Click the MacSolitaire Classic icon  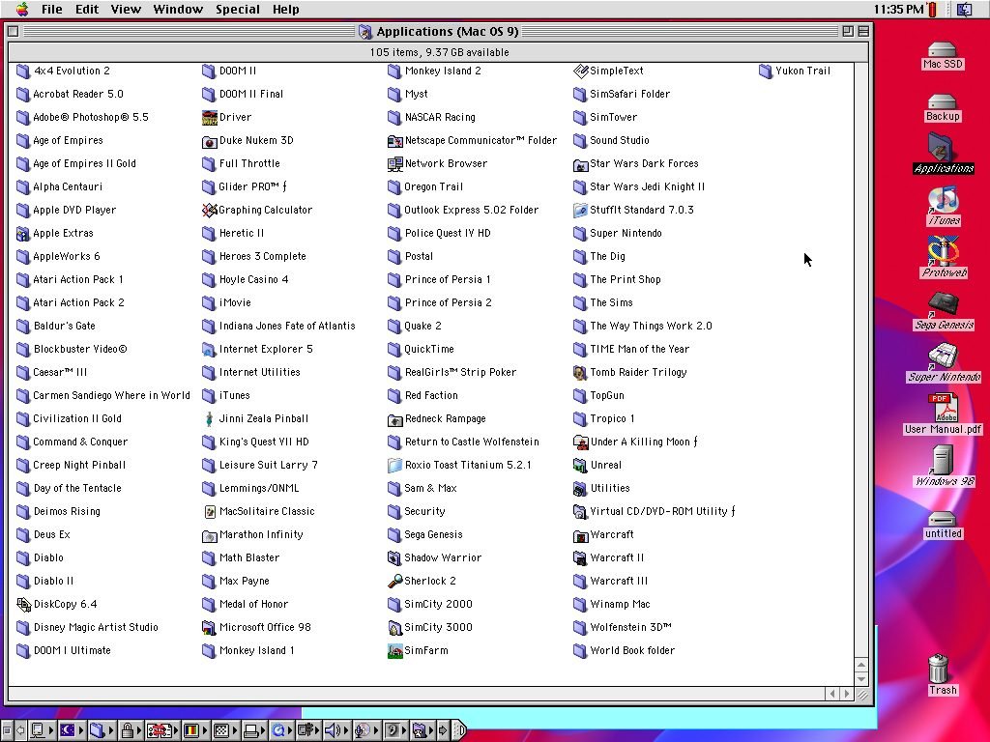pos(210,512)
